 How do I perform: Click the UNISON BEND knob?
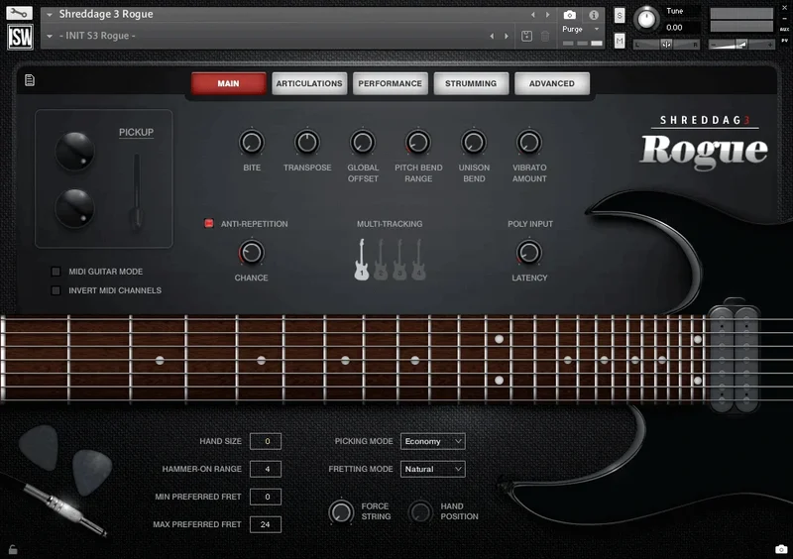pos(474,142)
